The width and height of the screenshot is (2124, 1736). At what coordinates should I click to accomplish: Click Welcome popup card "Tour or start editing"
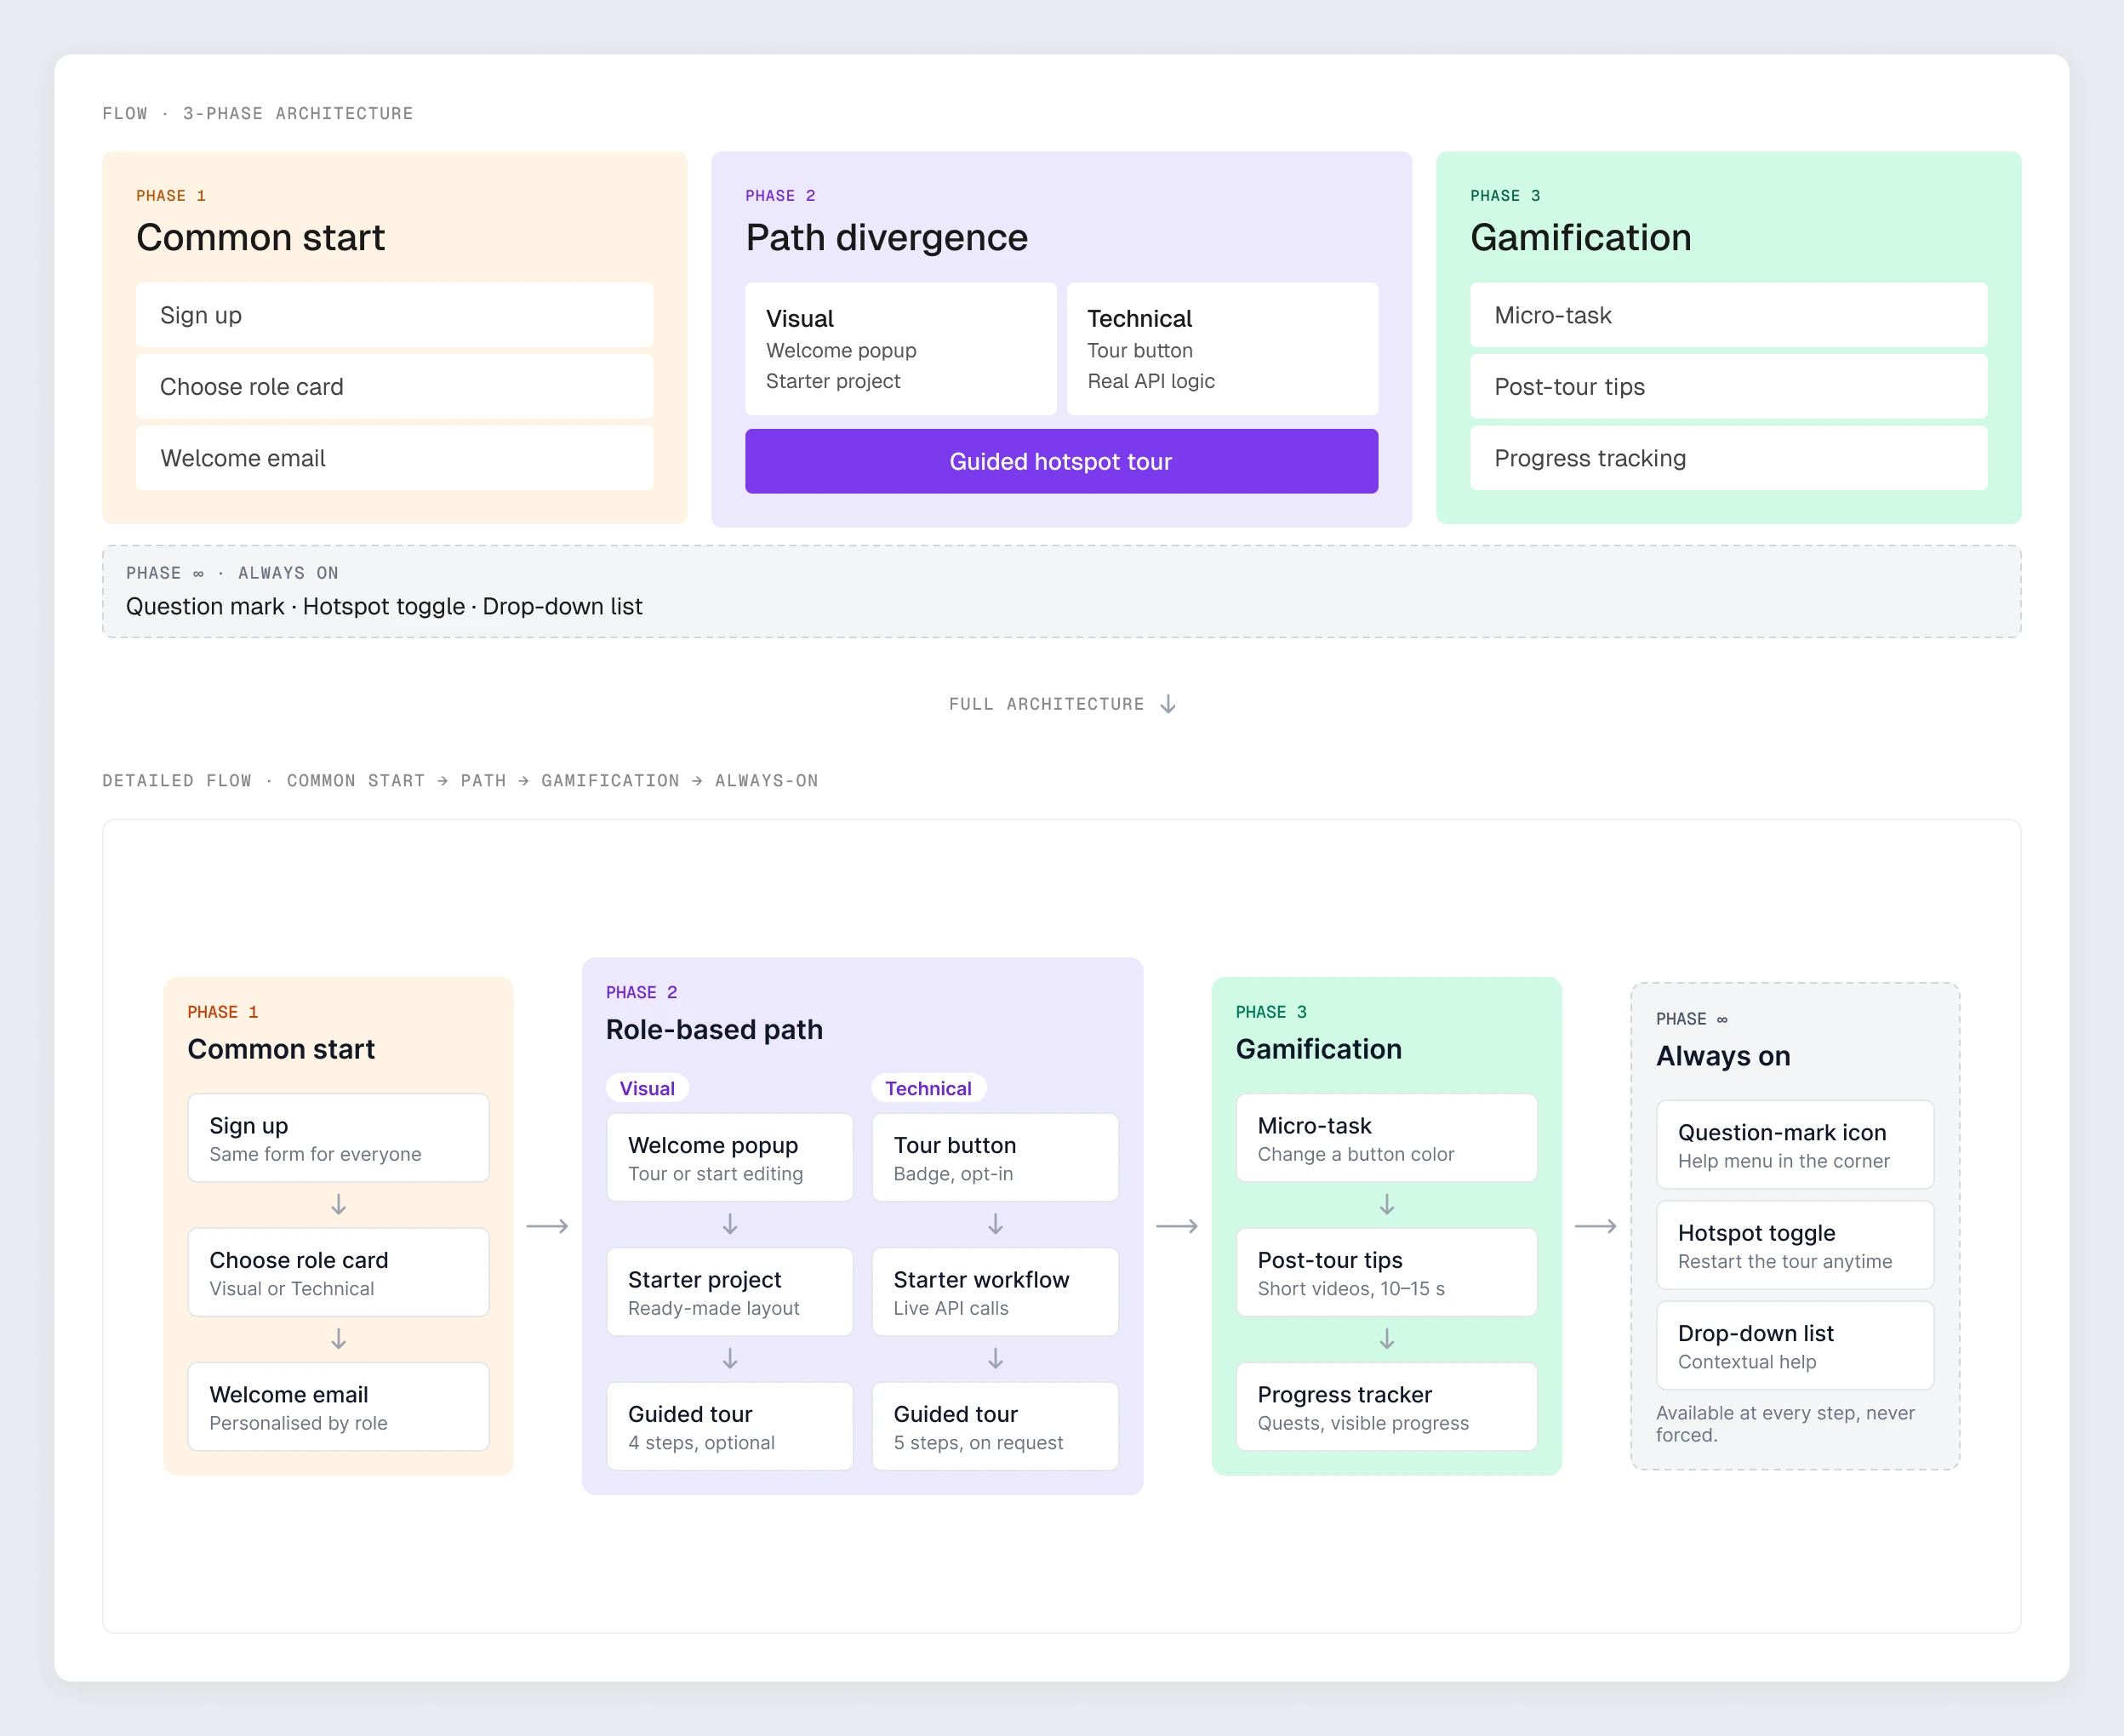[x=729, y=1157]
